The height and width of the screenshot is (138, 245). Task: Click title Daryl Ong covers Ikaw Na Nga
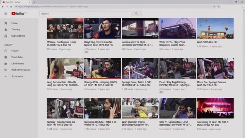tap(99, 43)
